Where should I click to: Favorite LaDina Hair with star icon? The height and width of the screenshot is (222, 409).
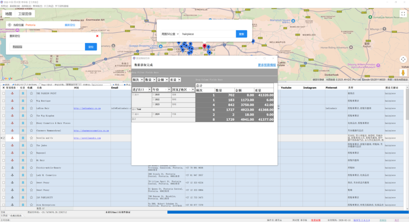click(x=31, y=108)
